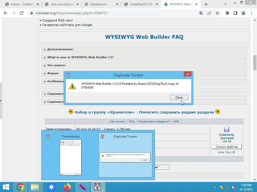Image resolution: width=257 pixels, height=192 pixels.
Task: Open the clock showing 1:58 PM
Action: [246, 187]
